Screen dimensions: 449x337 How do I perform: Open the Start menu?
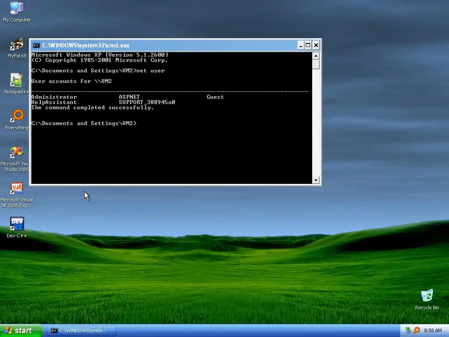[21, 330]
